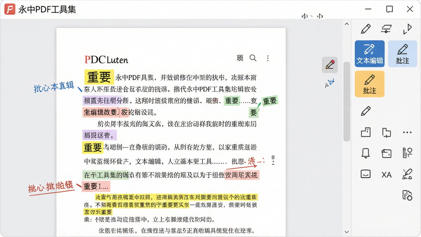Click the pen signing icon in right panel
421x237 pixels.
[x=407, y=174]
